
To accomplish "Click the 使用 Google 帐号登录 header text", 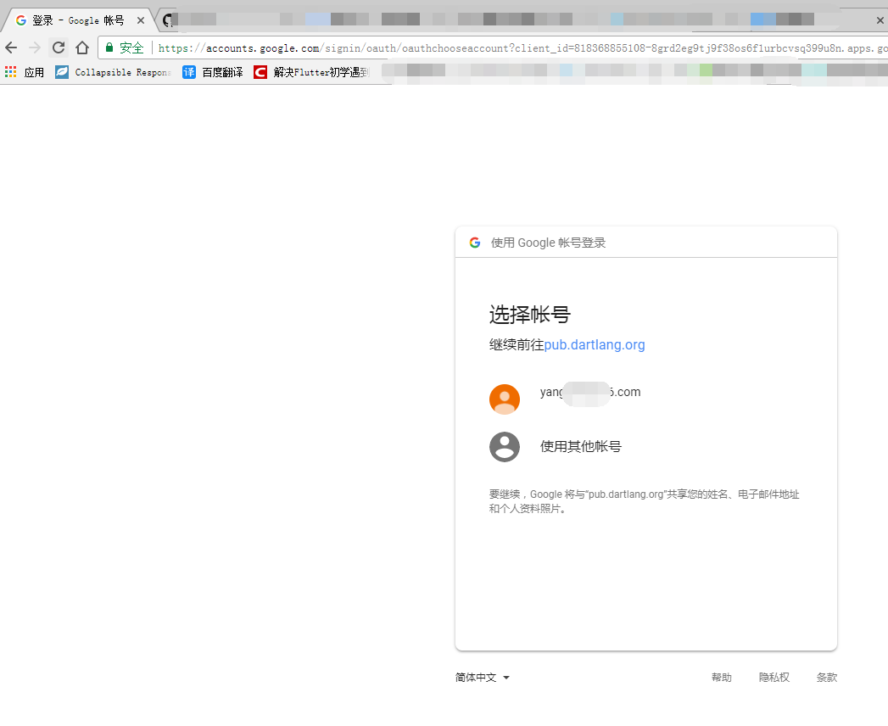I will 548,243.
